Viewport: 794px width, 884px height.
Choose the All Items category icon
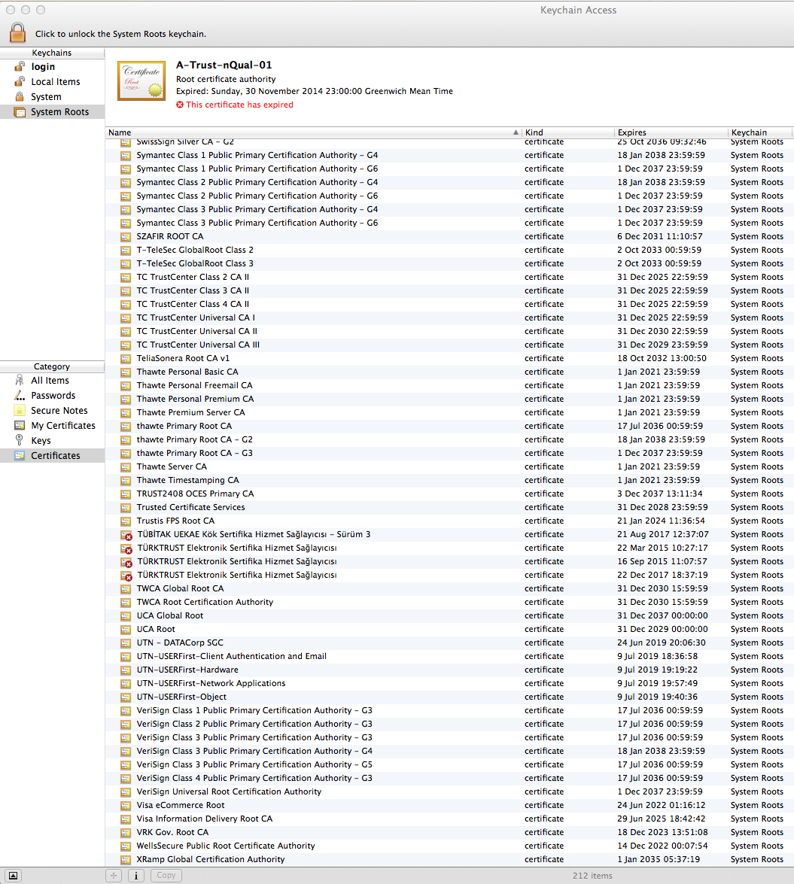pyautogui.click(x=20, y=381)
